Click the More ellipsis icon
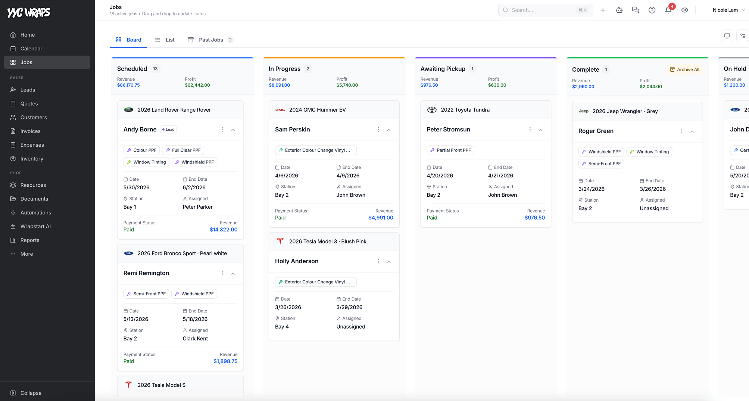This screenshot has height=401, width=749. coord(13,254)
